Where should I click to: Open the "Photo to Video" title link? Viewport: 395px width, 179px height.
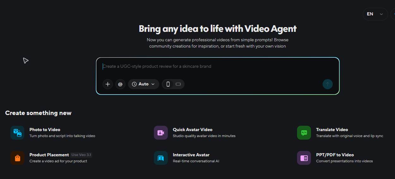45,130
